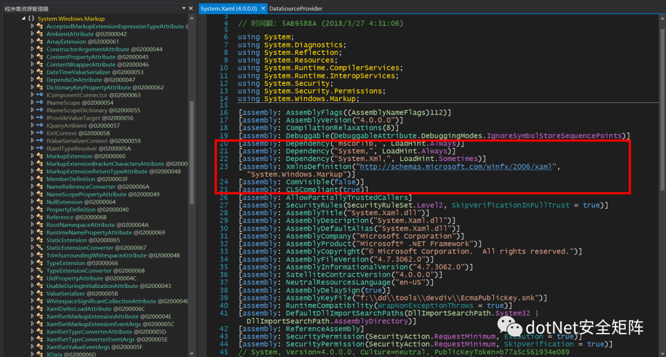Click the TrimSurroundingWhitespaceAttribute class icon
Viewport: 666px width, 357px height.
point(39,255)
